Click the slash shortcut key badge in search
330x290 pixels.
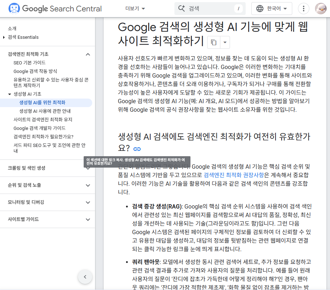239,9
